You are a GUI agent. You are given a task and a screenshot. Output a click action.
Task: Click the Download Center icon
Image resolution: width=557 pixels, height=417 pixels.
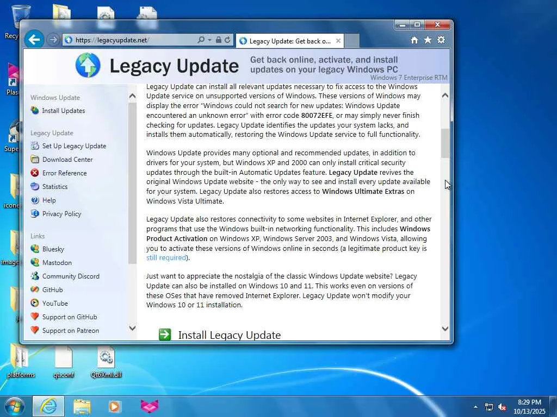(x=35, y=159)
